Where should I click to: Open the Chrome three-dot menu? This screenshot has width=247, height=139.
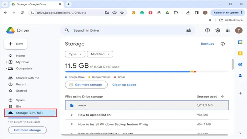[x=242, y=13]
